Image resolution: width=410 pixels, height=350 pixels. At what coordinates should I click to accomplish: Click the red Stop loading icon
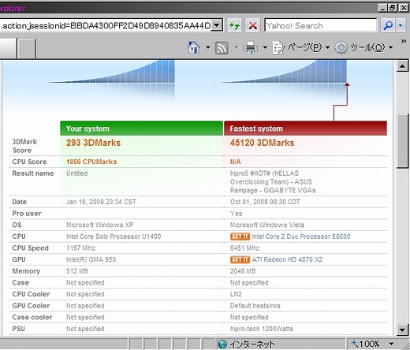click(252, 25)
